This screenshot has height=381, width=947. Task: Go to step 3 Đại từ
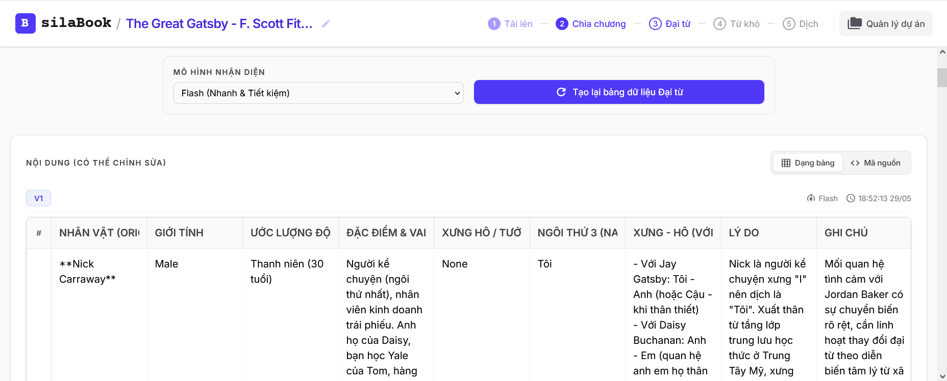[x=670, y=23]
